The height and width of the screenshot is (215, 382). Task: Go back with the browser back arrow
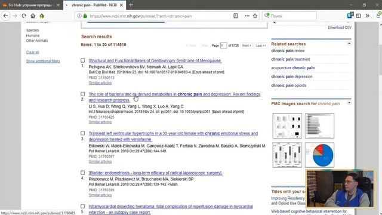click(x=5, y=16)
